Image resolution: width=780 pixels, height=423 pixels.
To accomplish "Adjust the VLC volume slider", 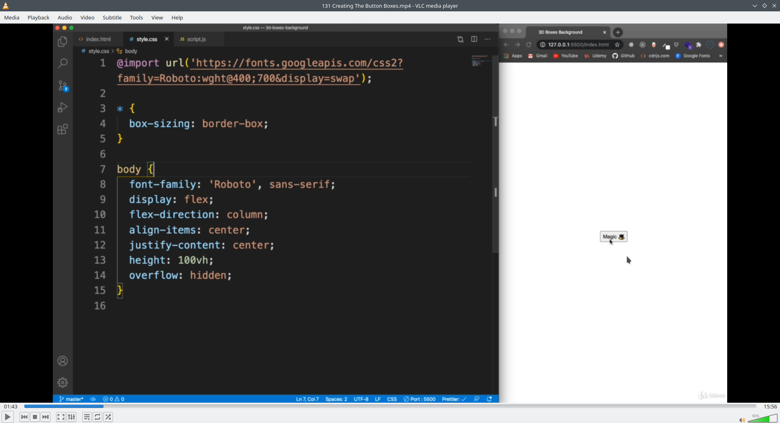I will coord(763,419).
